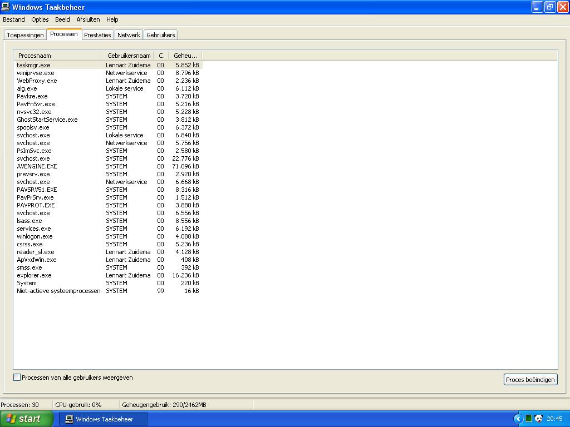570x427 pixels.
Task: Select the explorer.exe process
Action: click(109, 275)
